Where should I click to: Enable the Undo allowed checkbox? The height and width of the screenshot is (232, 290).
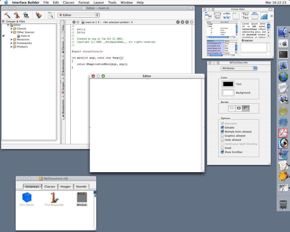tap(222, 140)
